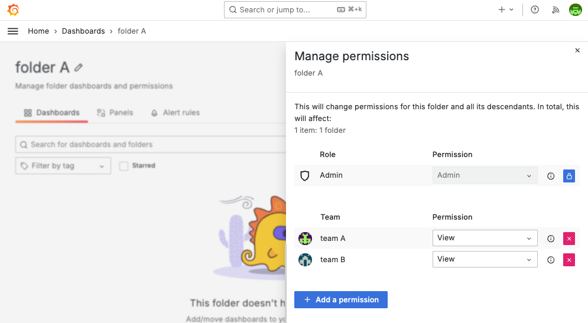Open the help question mark menu
Screen dimensions: 588x323
point(535,10)
